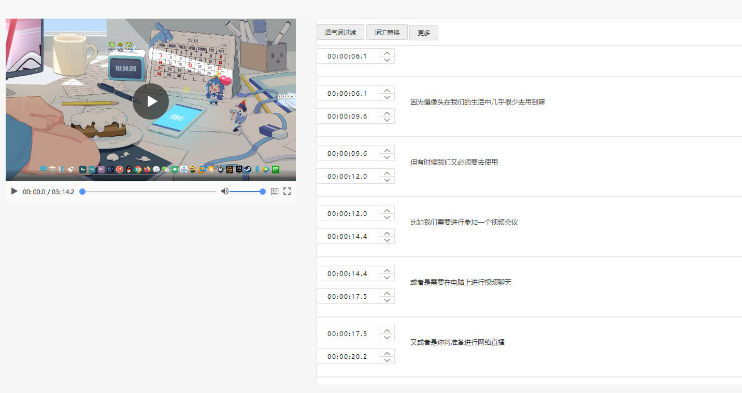Click the start time field of the 但有时候 row
This screenshot has width=742, height=393.
348,154
